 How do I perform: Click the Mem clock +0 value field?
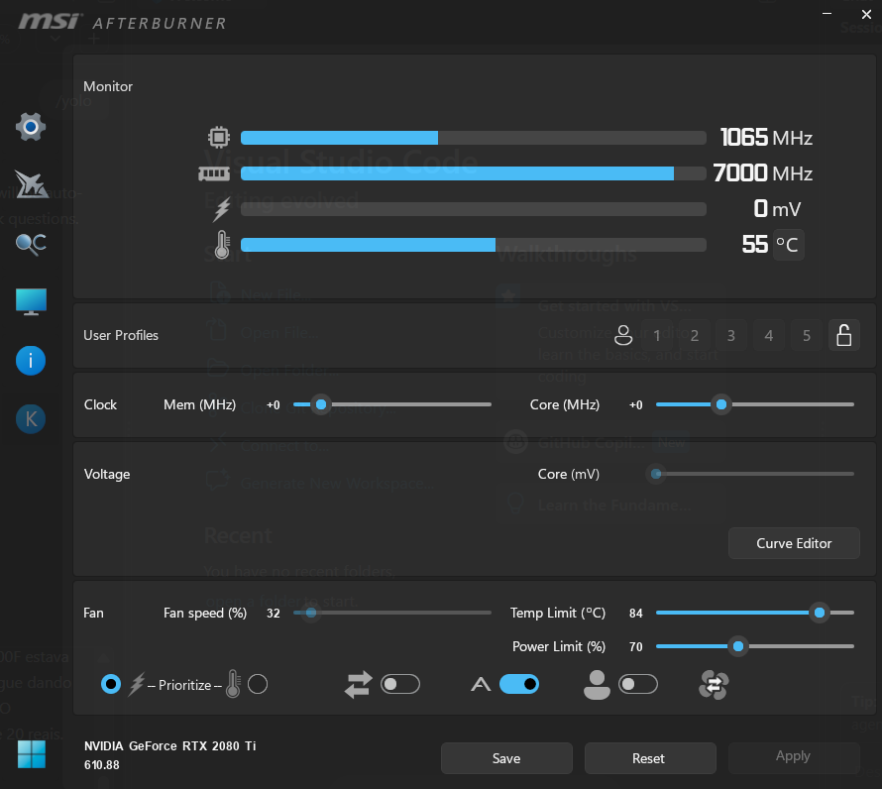[274, 405]
